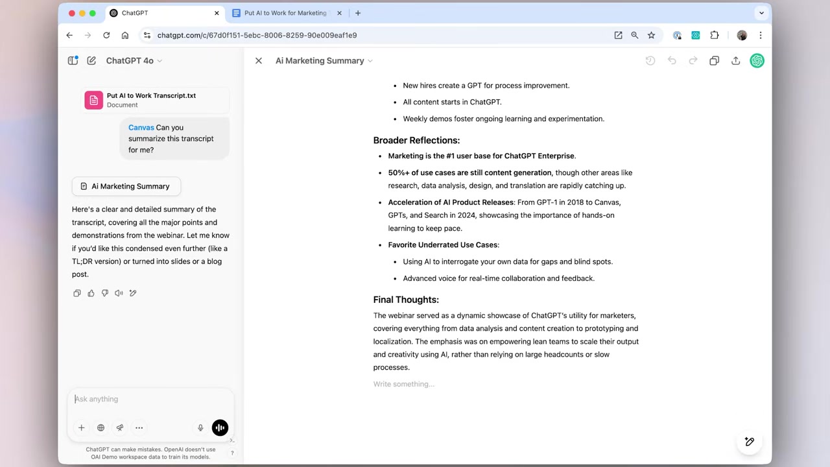Toggle deep research telescope icon
Screen dimensions: 830x467
[120, 427]
